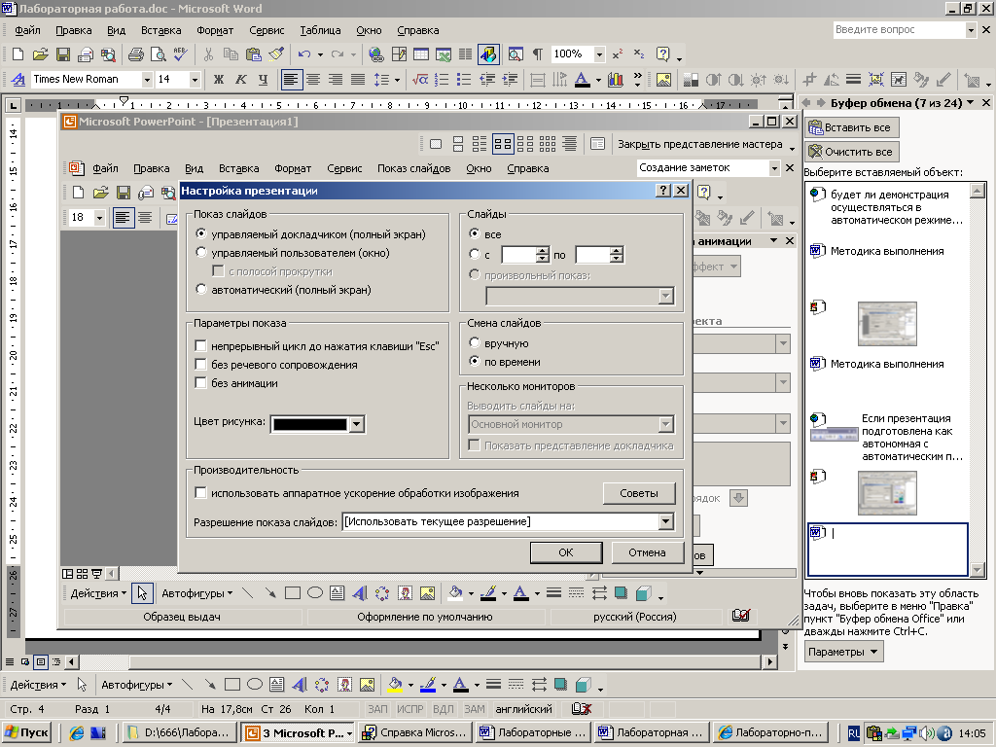
Task: Click the Open folder icon in Word toolbar
Action: pyautogui.click(x=40, y=54)
